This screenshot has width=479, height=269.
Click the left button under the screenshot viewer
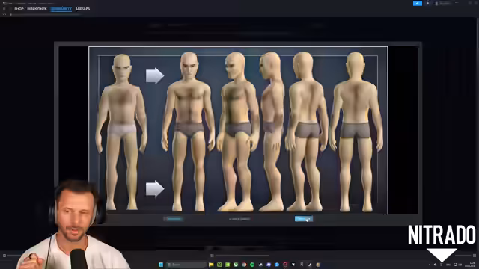click(x=173, y=219)
